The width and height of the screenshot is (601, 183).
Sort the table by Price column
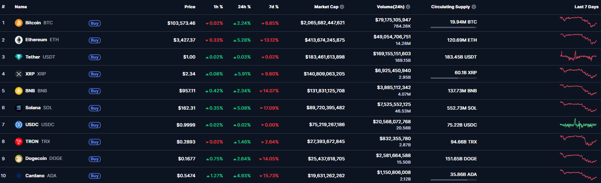[190, 7]
